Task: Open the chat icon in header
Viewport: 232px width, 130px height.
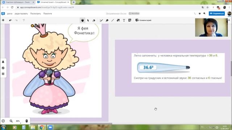Action: click(200, 14)
